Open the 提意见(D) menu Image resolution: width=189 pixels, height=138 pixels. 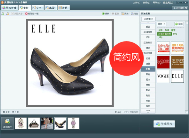point(168,3)
